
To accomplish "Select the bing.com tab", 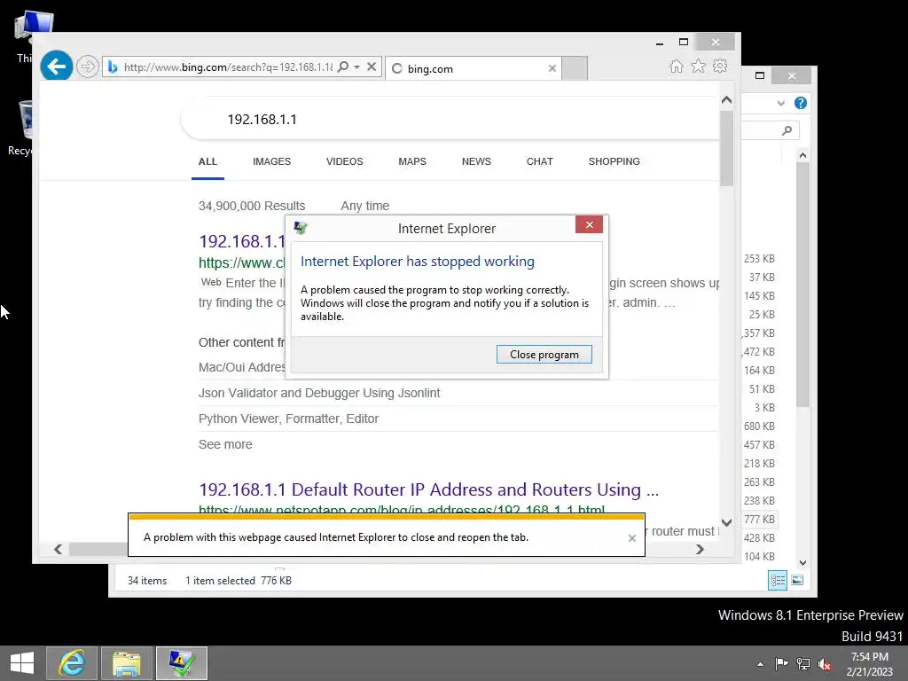I will 474,68.
